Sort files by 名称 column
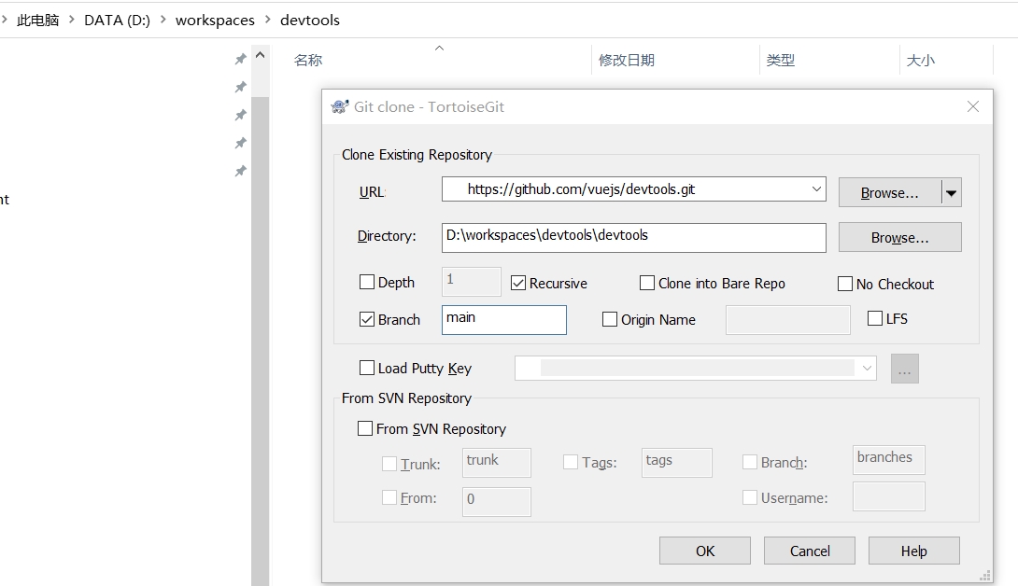Viewport: 1018px width, 586px height. 308,61
